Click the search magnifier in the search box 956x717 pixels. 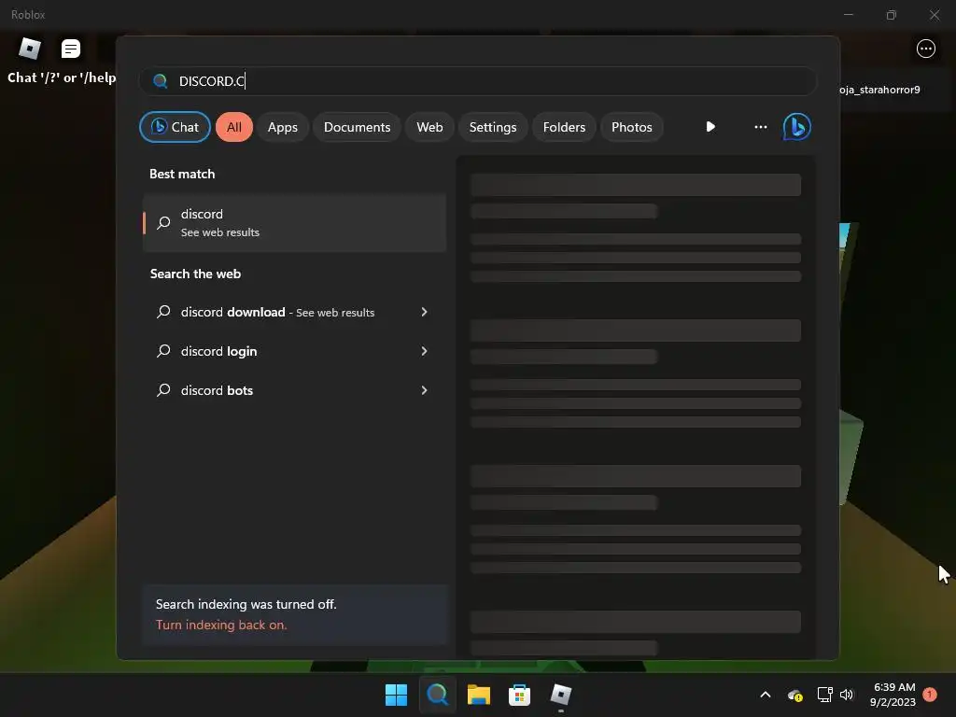pyautogui.click(x=161, y=81)
